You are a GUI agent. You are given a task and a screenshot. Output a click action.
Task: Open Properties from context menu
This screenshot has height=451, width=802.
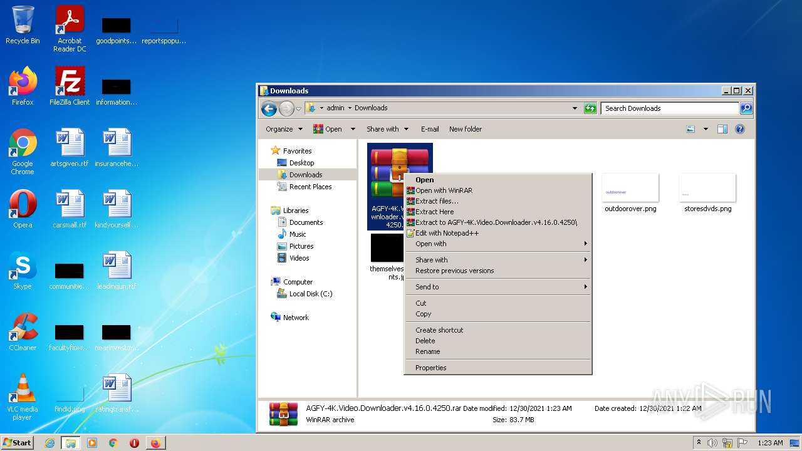(498, 368)
